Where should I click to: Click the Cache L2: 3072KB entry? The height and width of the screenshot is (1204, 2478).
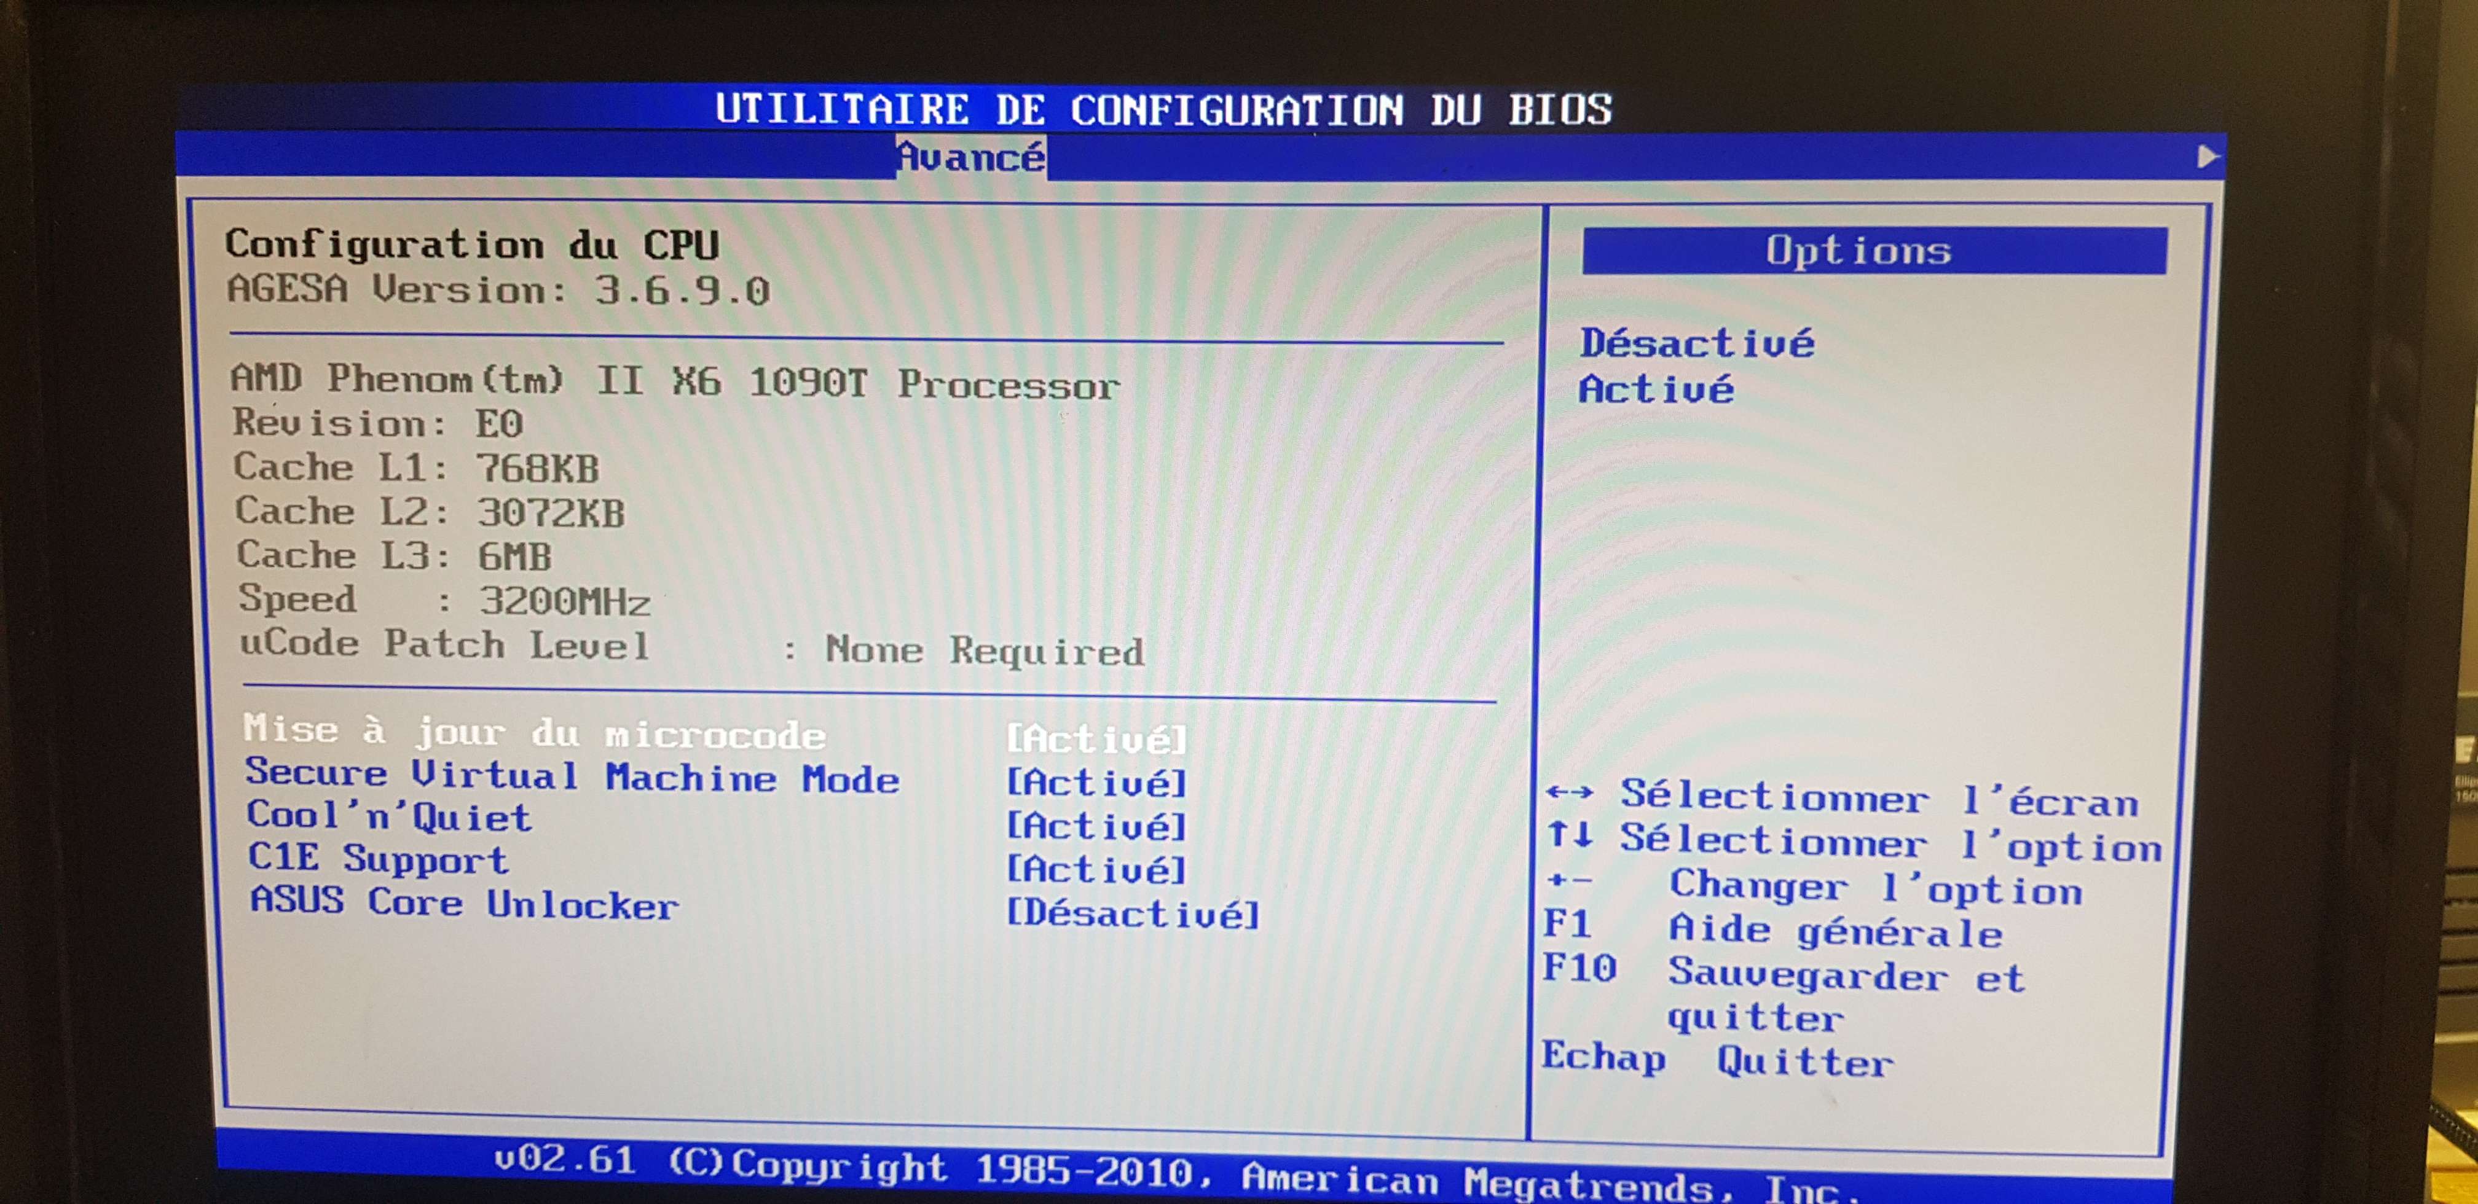(x=430, y=510)
